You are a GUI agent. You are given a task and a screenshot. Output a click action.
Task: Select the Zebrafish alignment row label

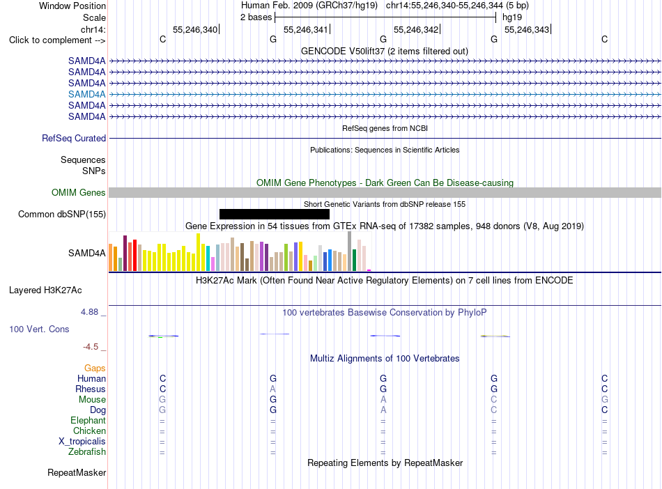click(x=87, y=452)
